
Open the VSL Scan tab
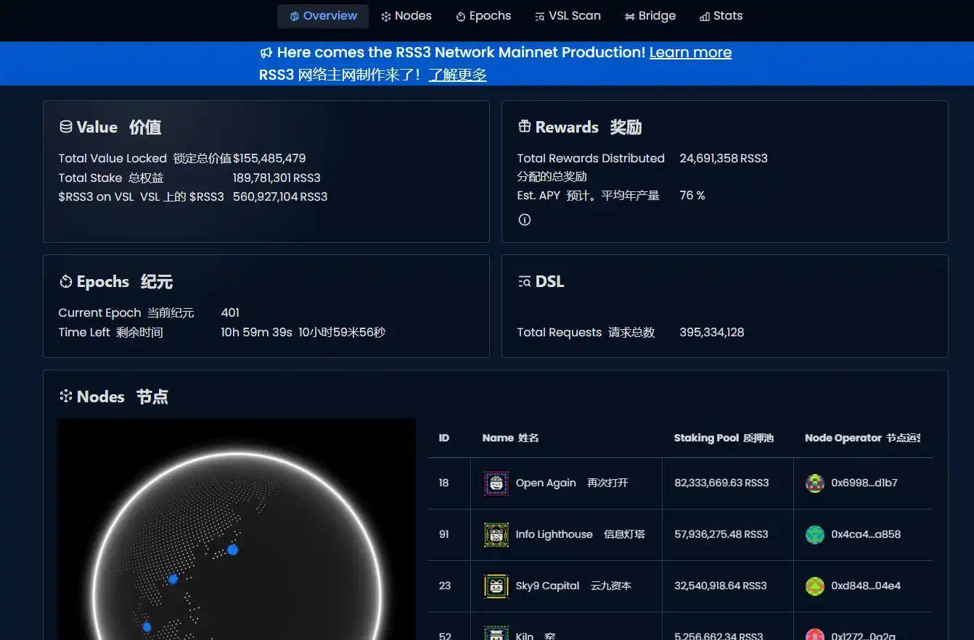(x=568, y=16)
